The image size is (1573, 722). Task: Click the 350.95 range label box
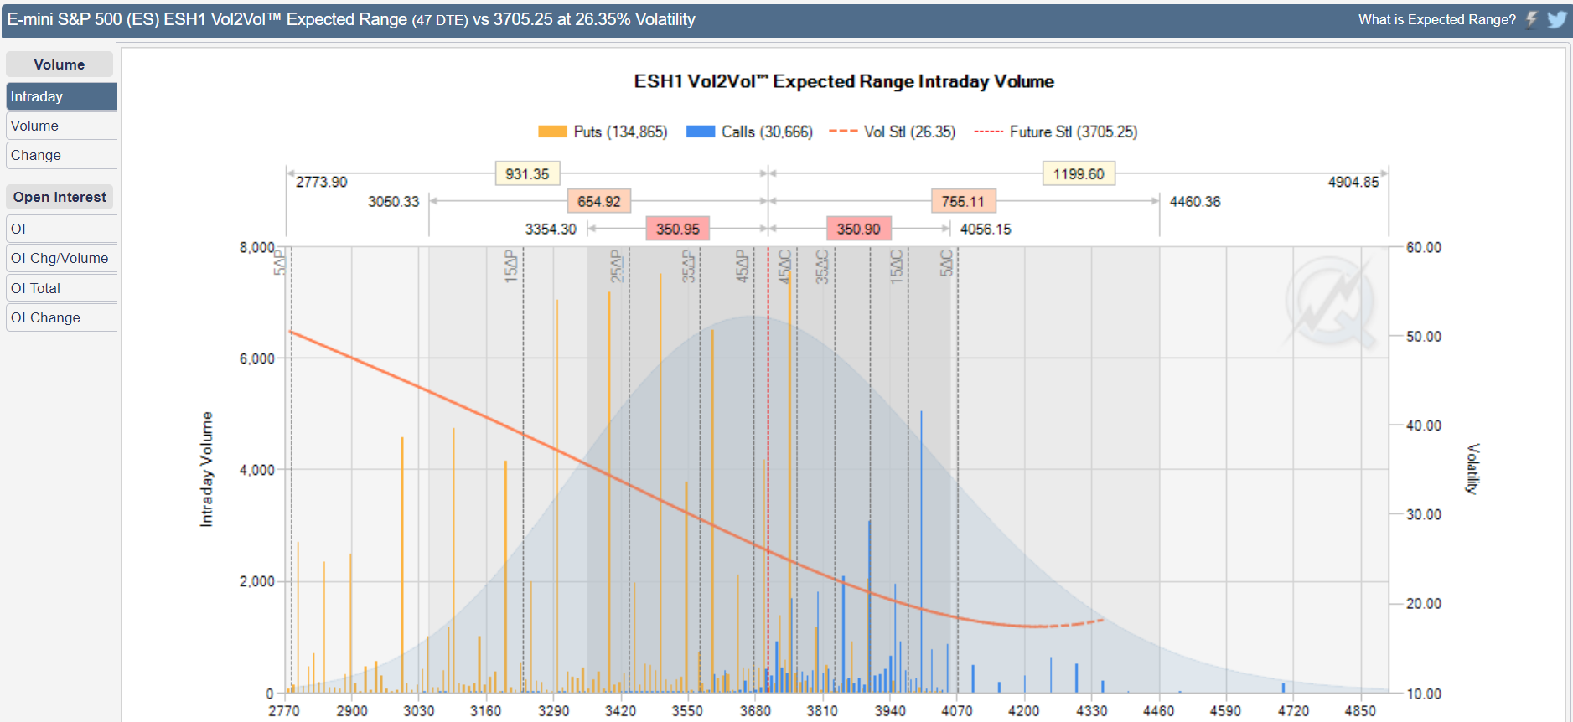(x=678, y=229)
